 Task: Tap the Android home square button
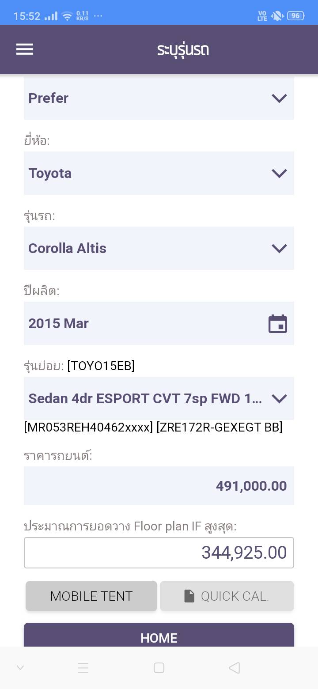point(159,667)
